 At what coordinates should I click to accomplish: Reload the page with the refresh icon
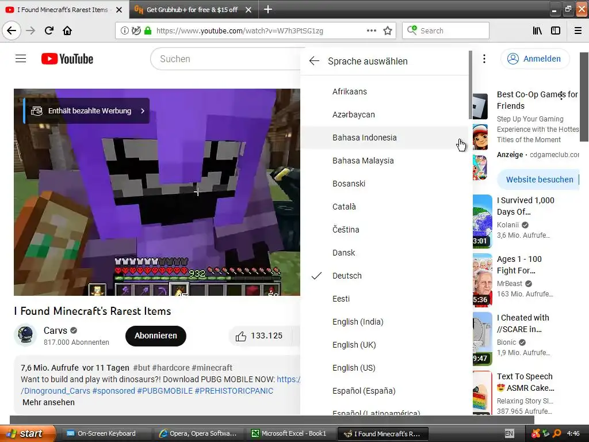pos(49,31)
